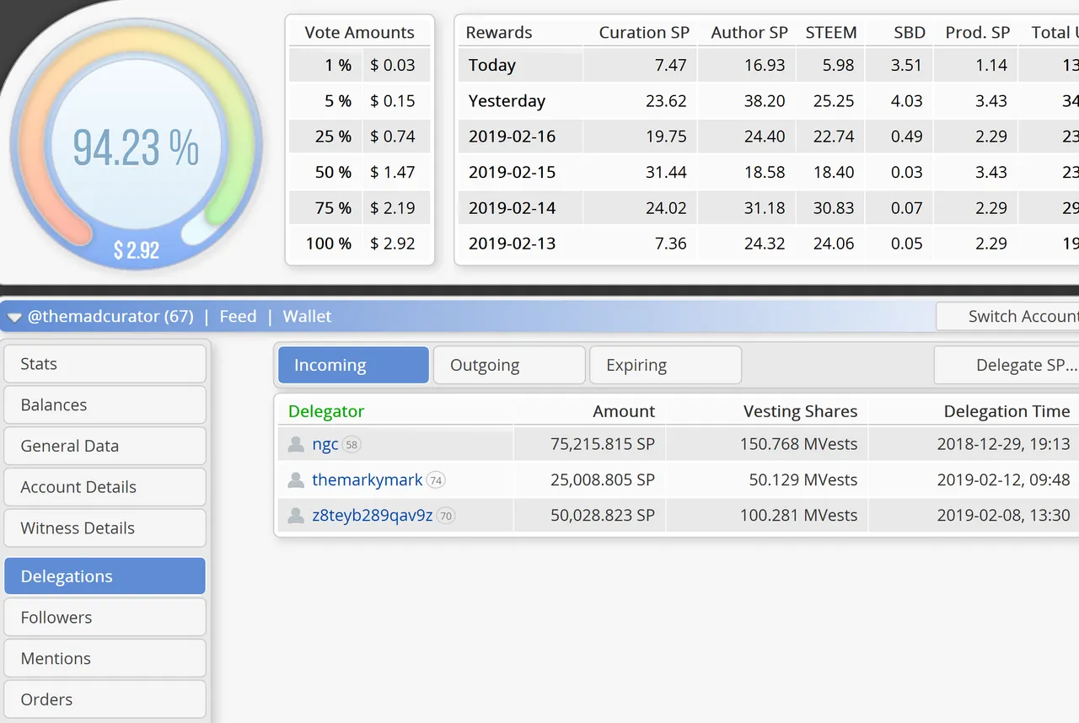This screenshot has height=723, width=1079.
Task: Sort by the Delegation Time column header
Action: pyautogui.click(x=1007, y=411)
